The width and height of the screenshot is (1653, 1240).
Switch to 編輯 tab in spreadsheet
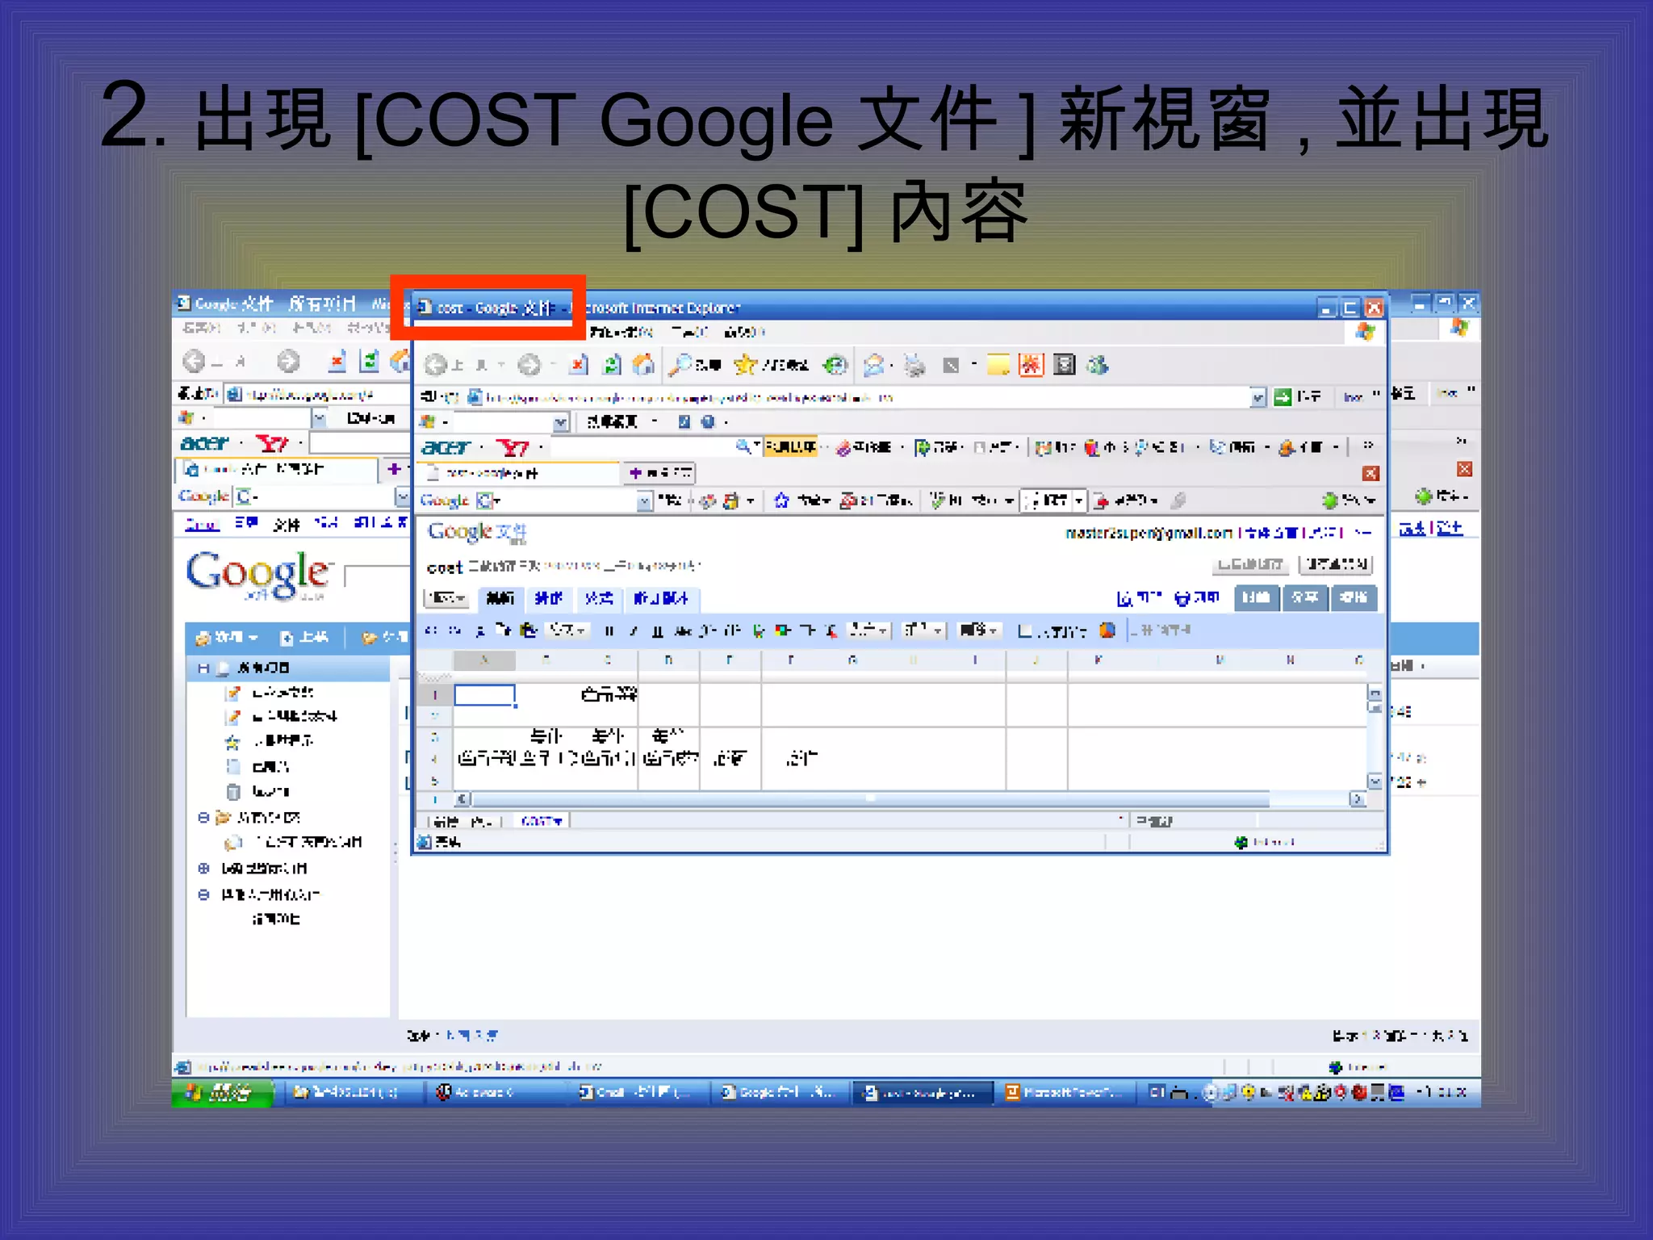point(500,598)
